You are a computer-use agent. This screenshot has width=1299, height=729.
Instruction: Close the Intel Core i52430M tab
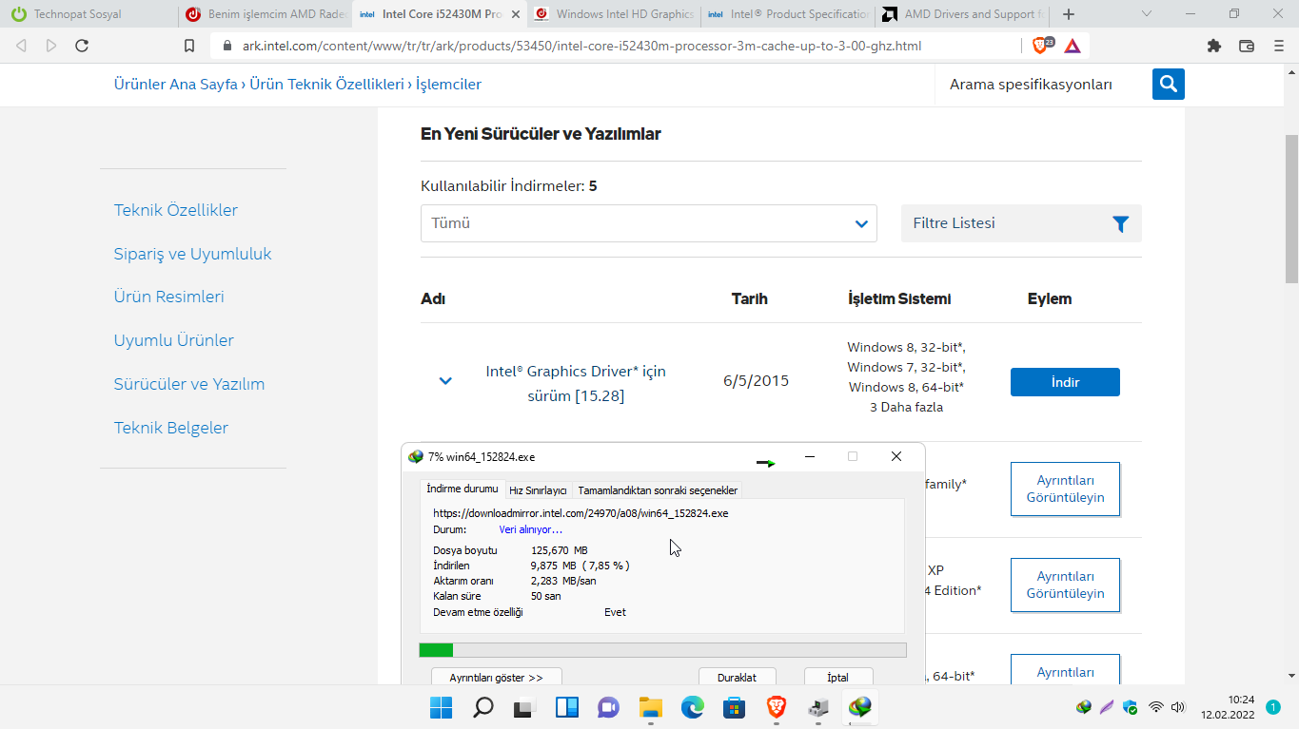point(516,14)
